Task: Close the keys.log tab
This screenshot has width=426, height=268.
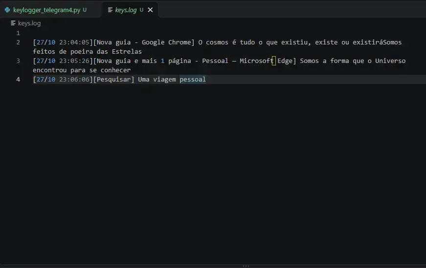Action: 150,10
